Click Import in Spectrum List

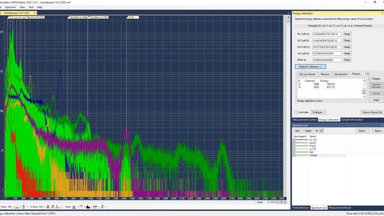(x=362, y=131)
